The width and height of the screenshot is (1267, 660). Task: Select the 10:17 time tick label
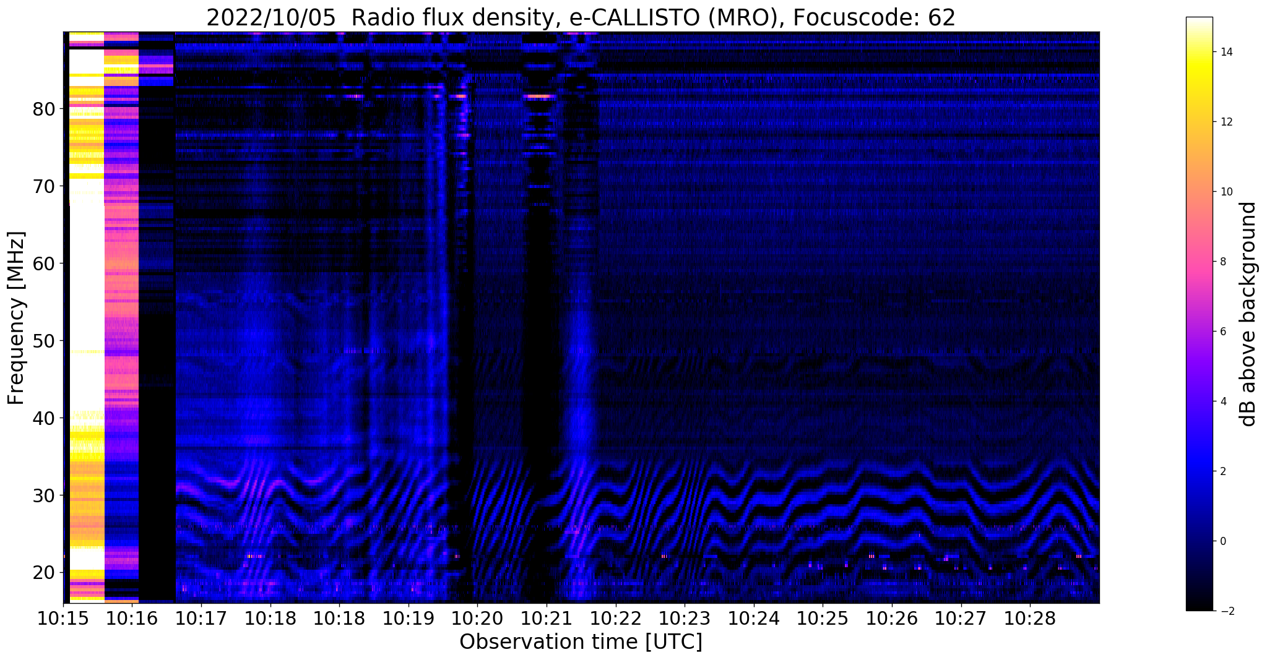[x=201, y=619]
